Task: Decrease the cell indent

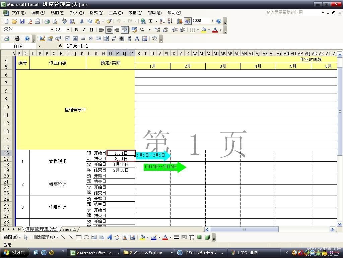Action: [x=175, y=30]
